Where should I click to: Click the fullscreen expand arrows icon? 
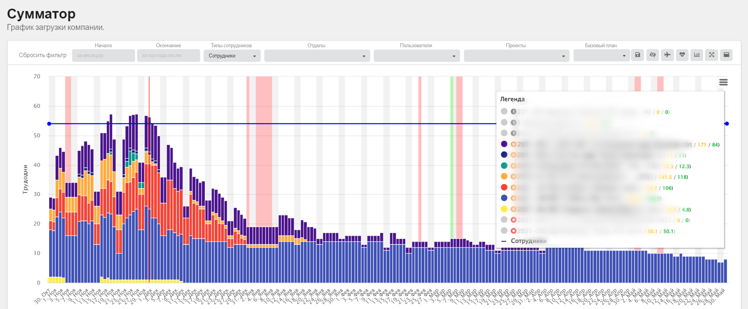712,55
